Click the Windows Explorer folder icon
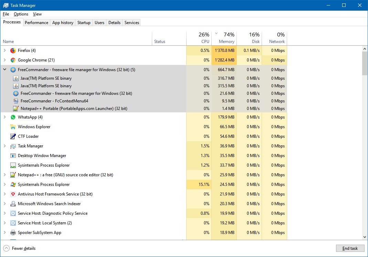This screenshot has height=257, width=368. (x=13, y=127)
